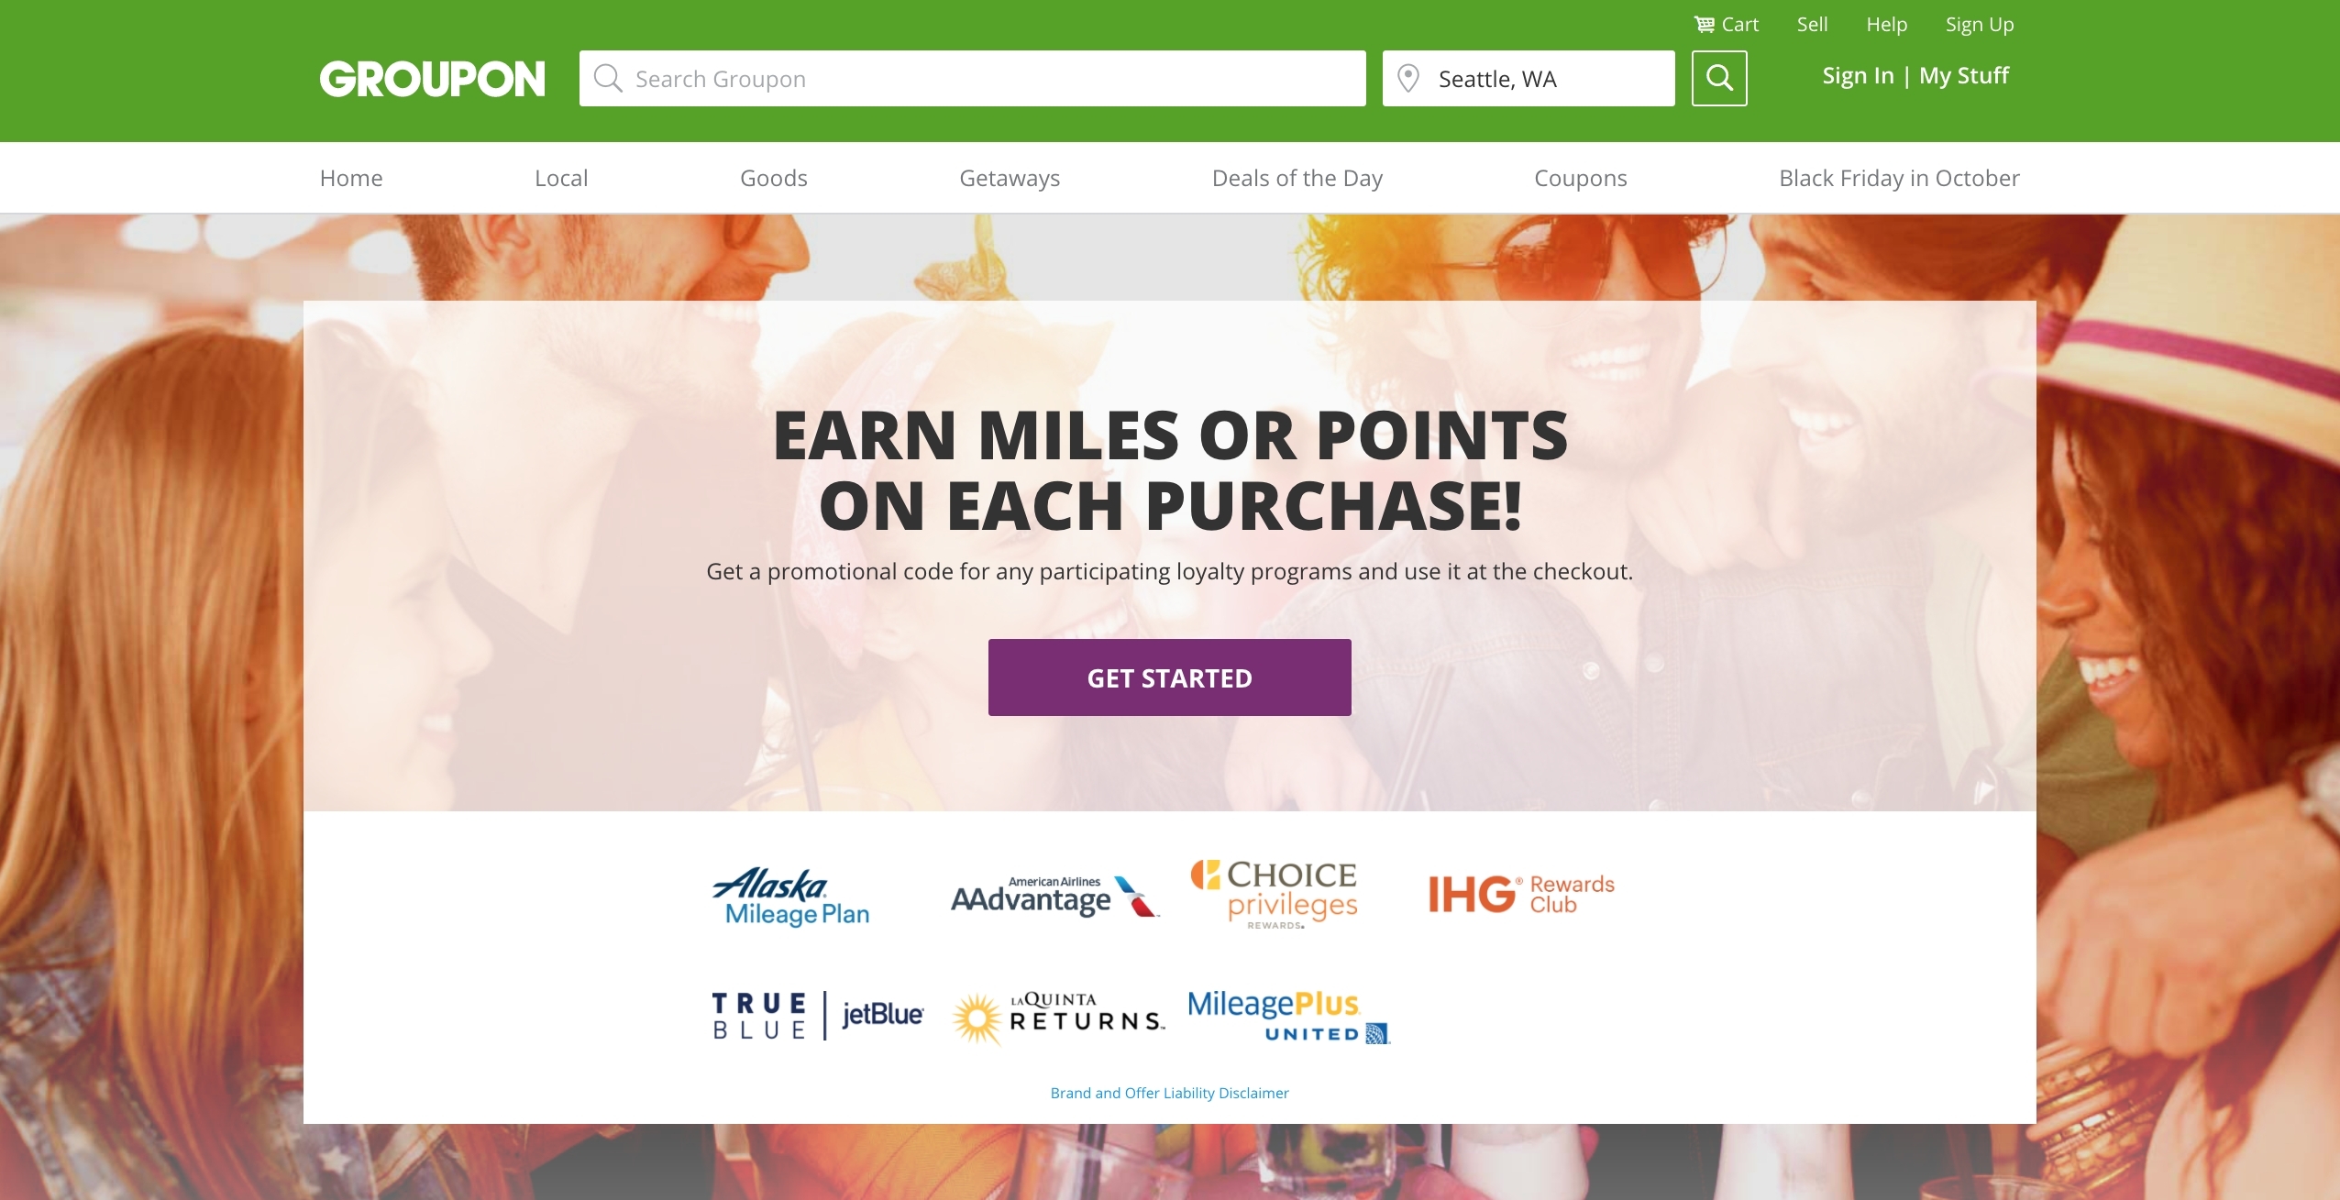Edit the Seattle, WA location field

click(1529, 79)
